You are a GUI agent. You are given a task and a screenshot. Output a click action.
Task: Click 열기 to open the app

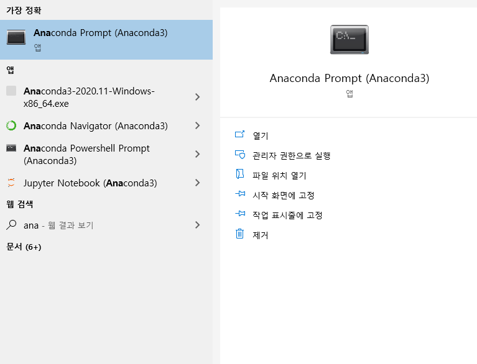(x=261, y=135)
